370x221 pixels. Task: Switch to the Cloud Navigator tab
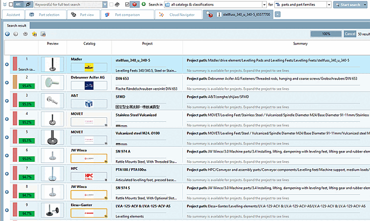(179, 15)
